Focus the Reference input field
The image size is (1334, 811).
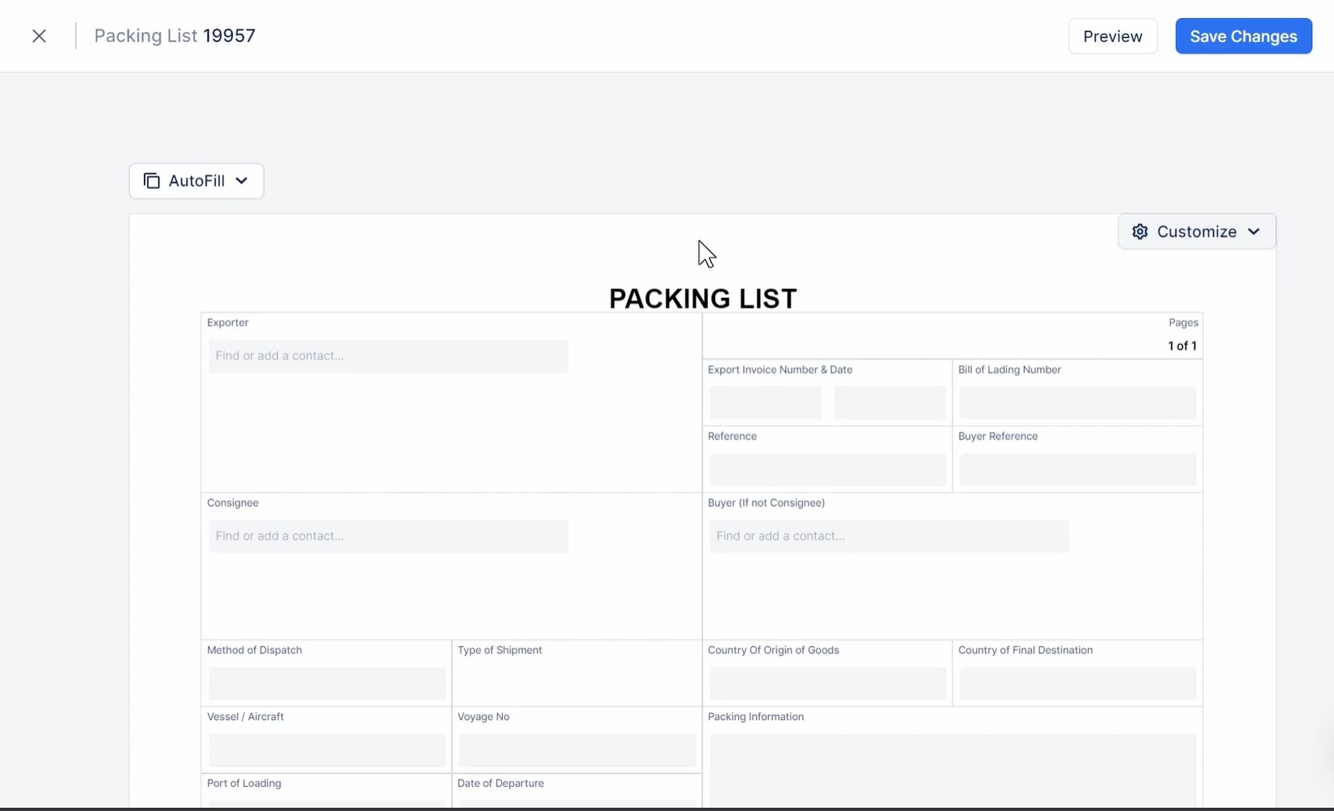[x=827, y=469]
